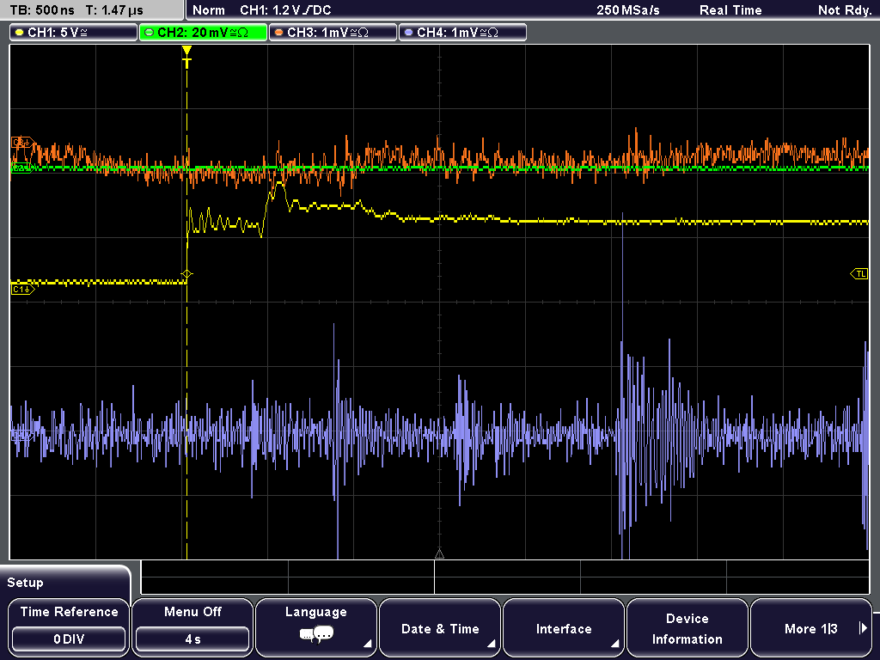Click the memory overview bar below the grid
The height and width of the screenshot is (660, 880).
(x=505, y=577)
